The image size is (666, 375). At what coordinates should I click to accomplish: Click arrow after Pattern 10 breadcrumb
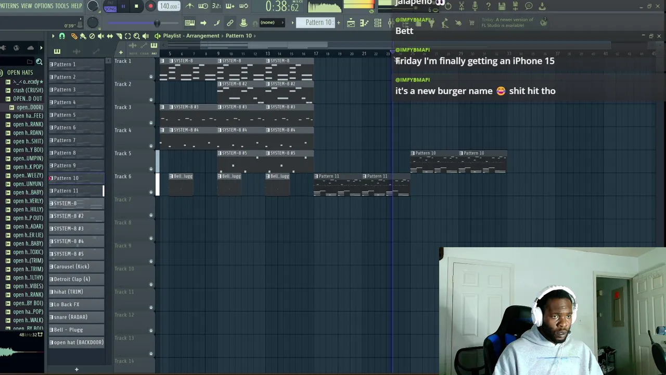(254, 36)
